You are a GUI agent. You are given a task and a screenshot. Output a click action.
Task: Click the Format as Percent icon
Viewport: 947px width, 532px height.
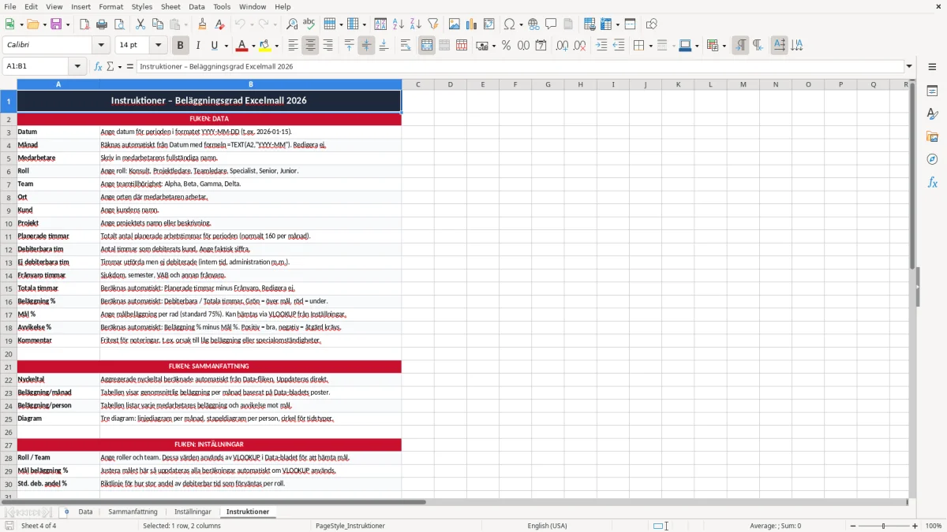[x=506, y=46]
